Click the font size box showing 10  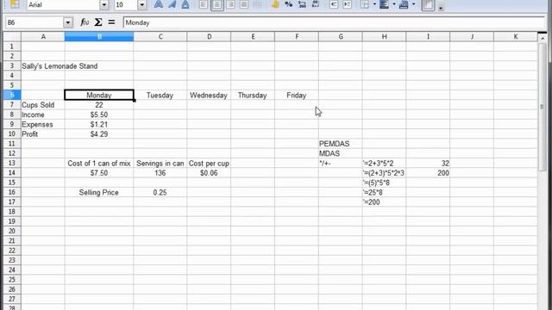coord(126,4)
